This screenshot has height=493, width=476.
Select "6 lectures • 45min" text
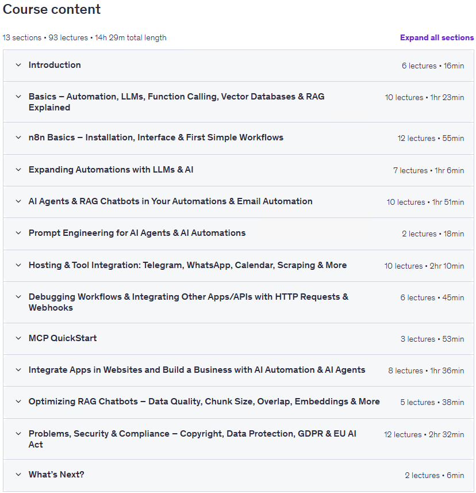coord(432,298)
